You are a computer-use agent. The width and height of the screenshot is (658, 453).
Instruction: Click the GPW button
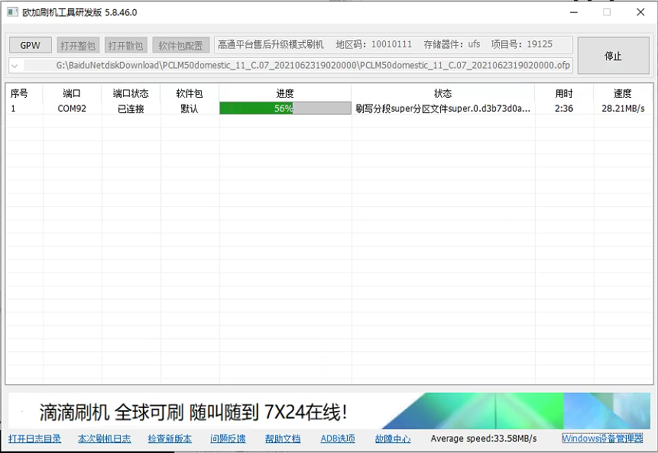click(x=31, y=45)
